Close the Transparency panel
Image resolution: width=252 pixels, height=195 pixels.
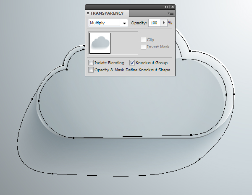[x=173, y=7]
